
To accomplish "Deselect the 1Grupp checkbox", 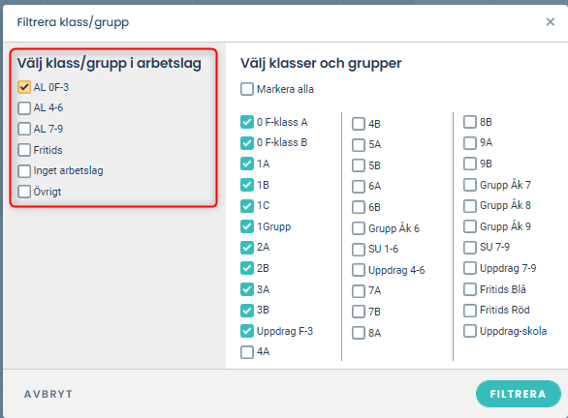I will [247, 226].
